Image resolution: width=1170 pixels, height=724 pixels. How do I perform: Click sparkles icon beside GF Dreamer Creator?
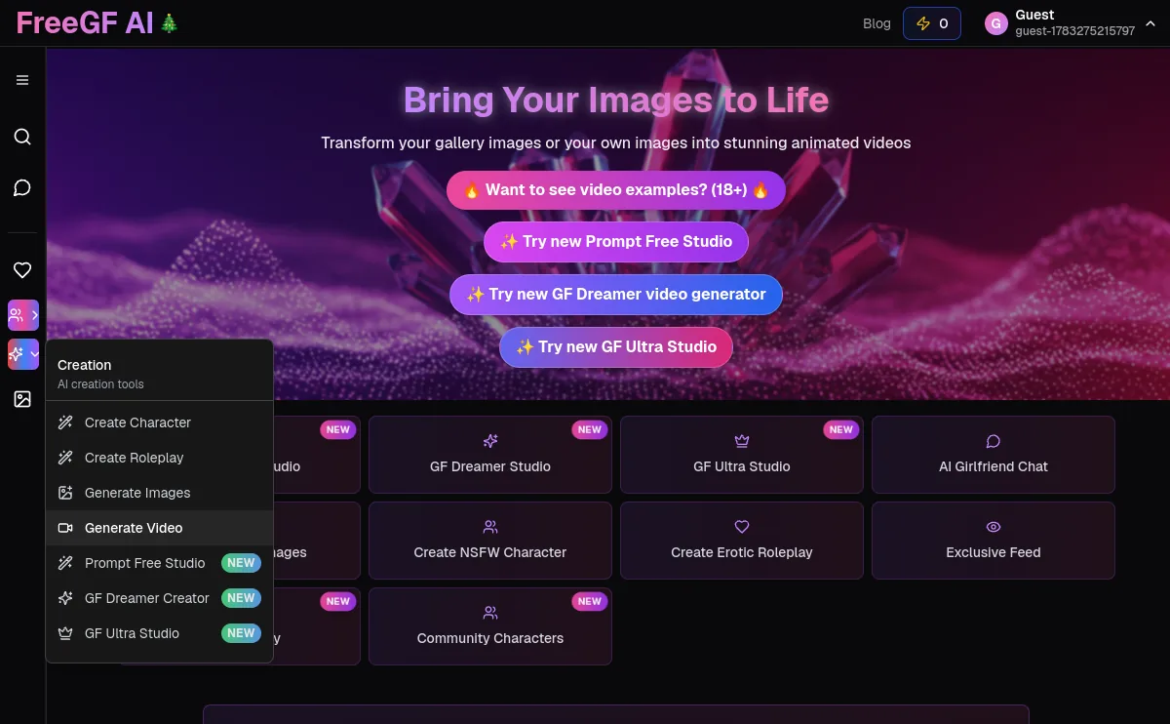tap(65, 598)
